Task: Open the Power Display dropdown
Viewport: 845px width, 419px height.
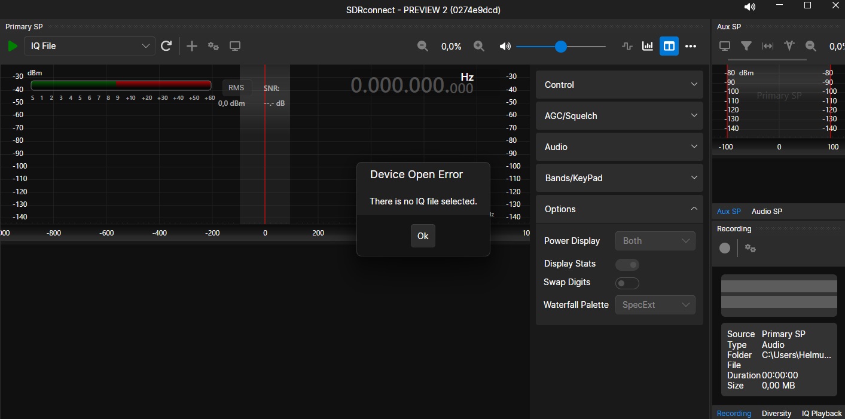Action: click(655, 241)
